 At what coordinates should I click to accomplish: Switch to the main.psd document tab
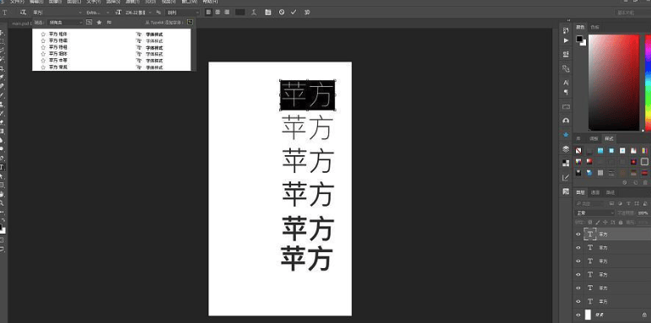pyautogui.click(x=22, y=24)
